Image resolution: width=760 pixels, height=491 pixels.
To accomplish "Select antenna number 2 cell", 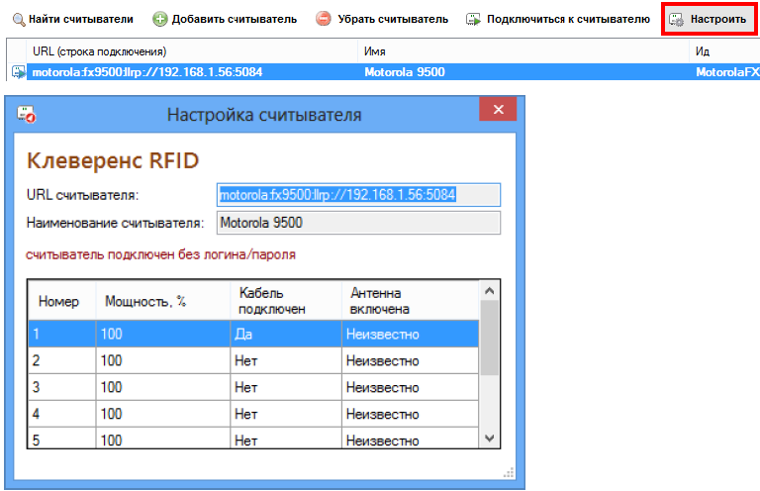I will (x=62, y=360).
